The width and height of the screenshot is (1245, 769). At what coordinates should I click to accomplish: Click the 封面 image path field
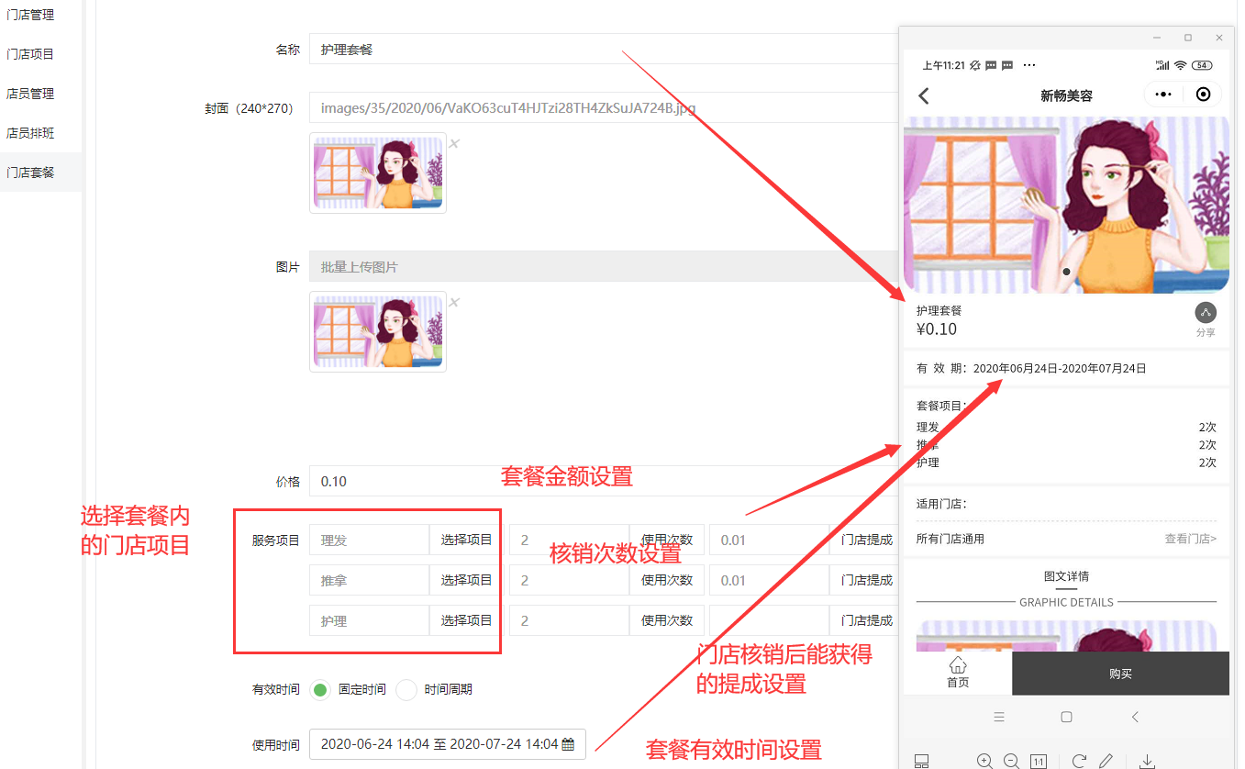click(603, 107)
